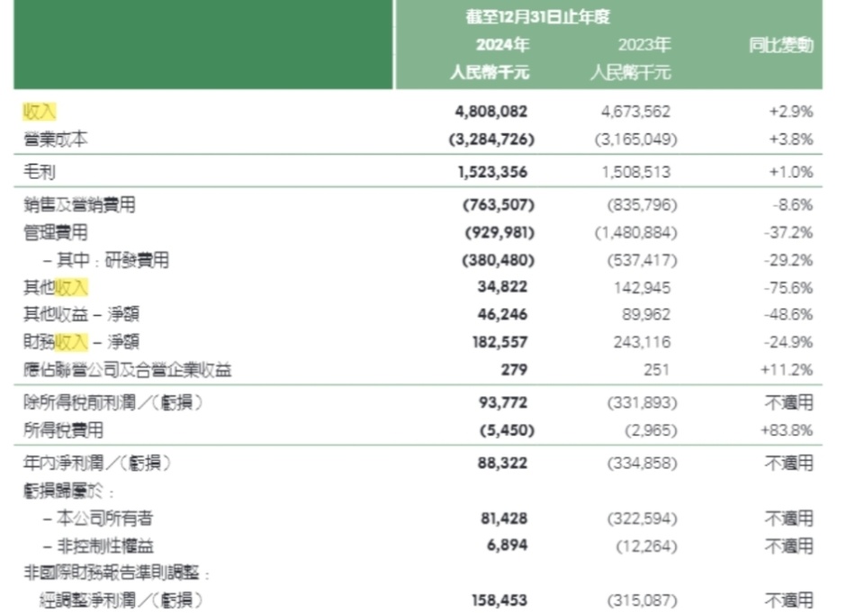Click the 銷售及營銷費用 row label
864x613 pixels.
coord(79,205)
